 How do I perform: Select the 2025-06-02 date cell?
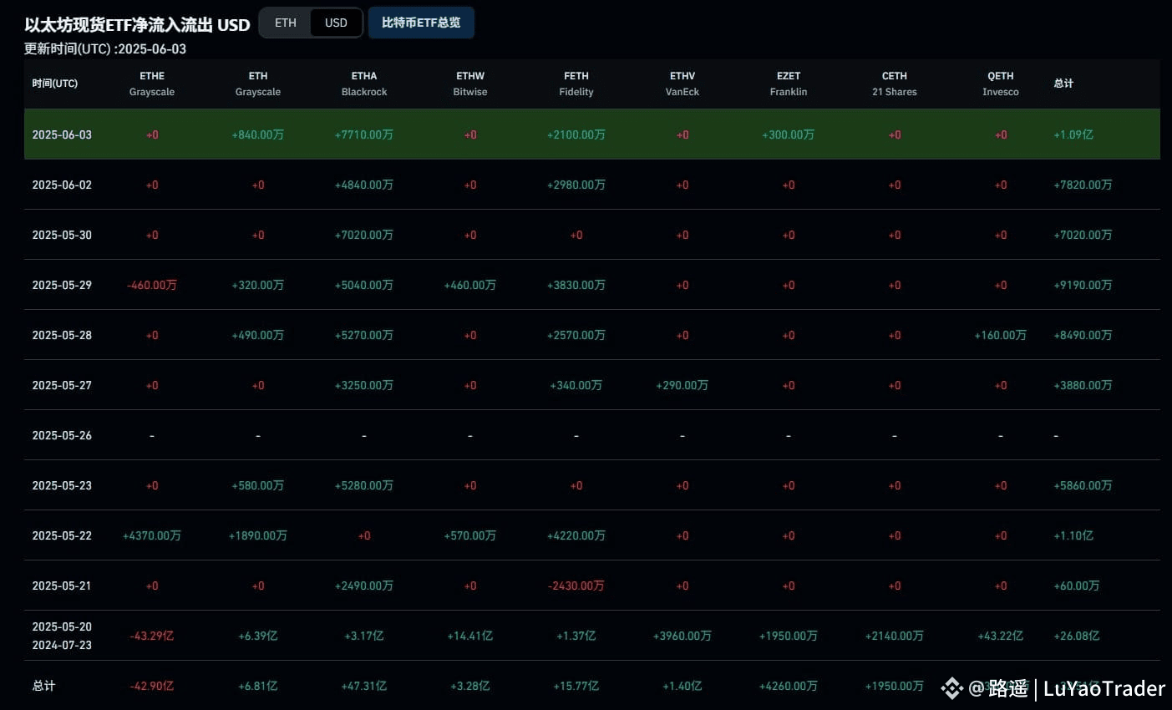[62, 185]
